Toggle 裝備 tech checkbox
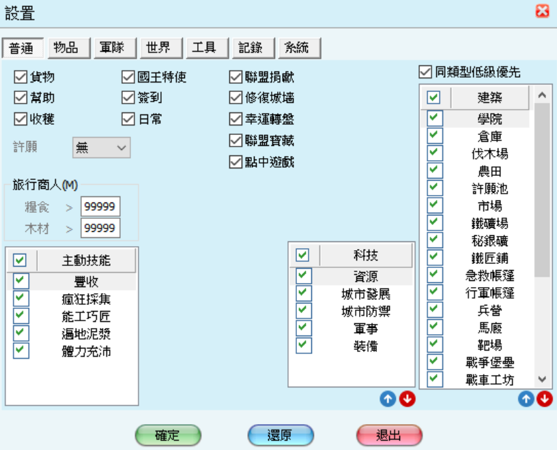This screenshot has height=450, width=557. pos(304,345)
